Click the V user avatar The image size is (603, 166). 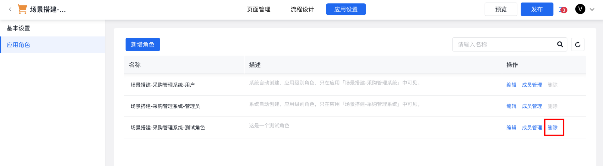pos(580,9)
